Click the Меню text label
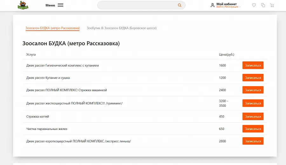286x165 pixels. click(x=50, y=5)
